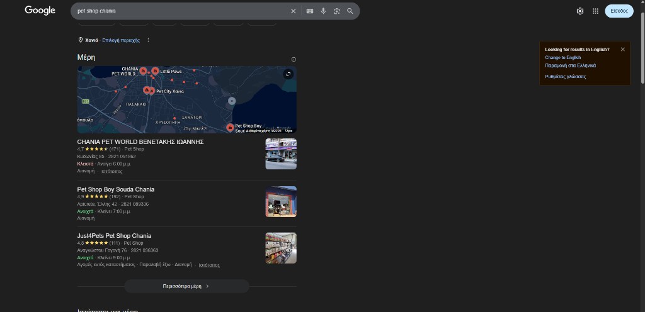Open the Επιλογή περιοχής link
645x312 pixels.
click(121, 40)
